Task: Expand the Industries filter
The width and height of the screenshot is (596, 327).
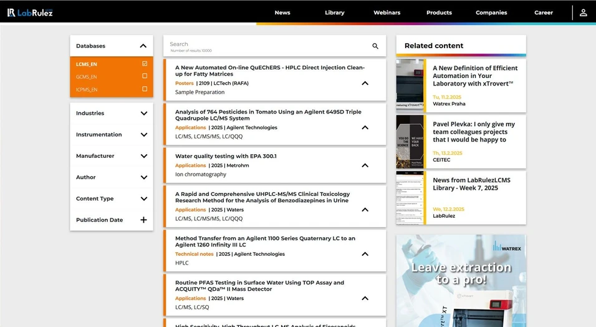Action: 143,114
